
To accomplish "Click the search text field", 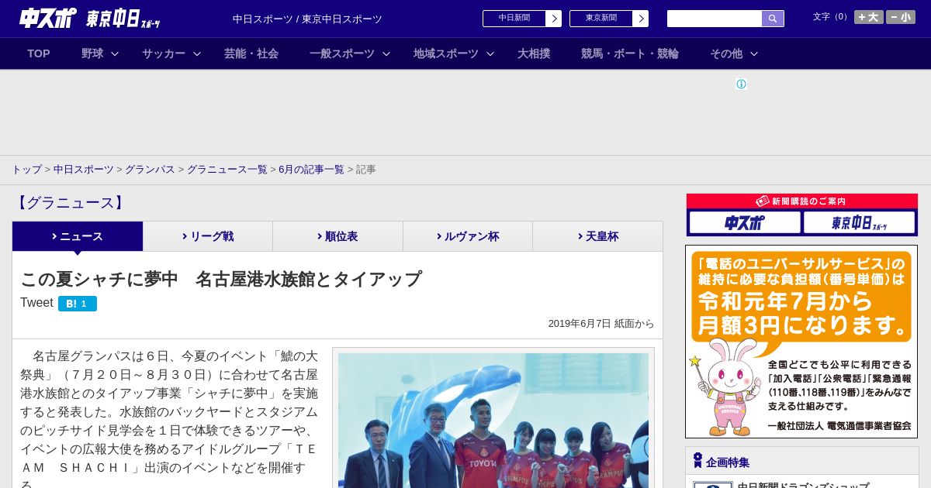I will point(715,19).
